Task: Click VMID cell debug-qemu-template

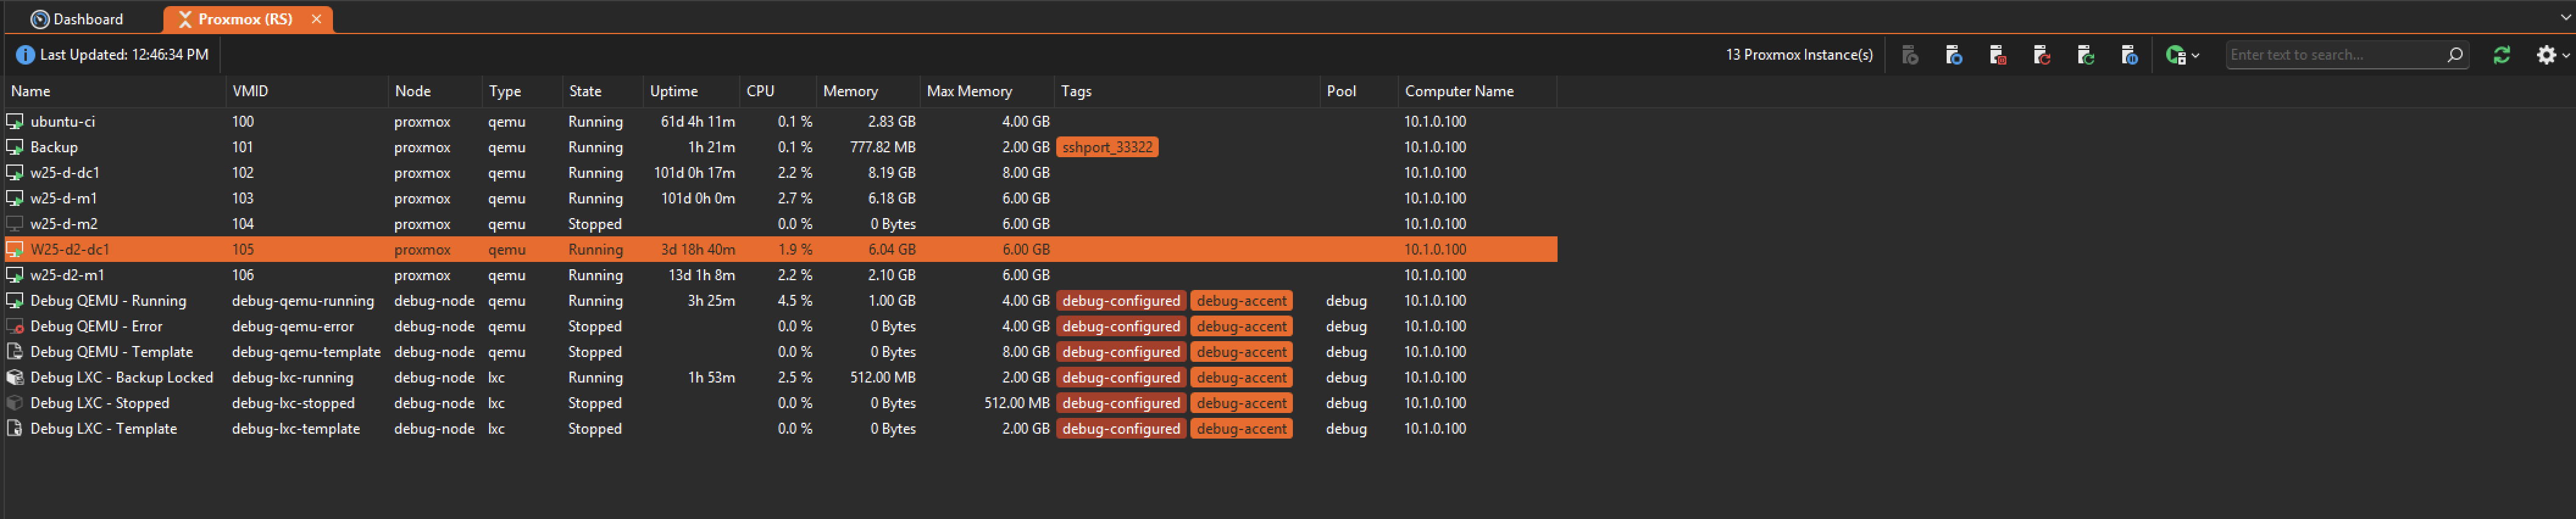Action: pos(306,352)
